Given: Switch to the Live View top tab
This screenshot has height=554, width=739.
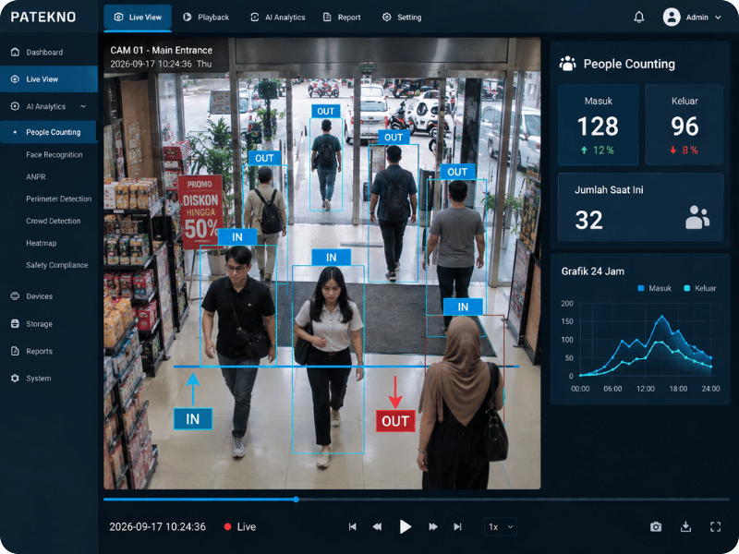Looking at the screenshot, I should pos(138,18).
